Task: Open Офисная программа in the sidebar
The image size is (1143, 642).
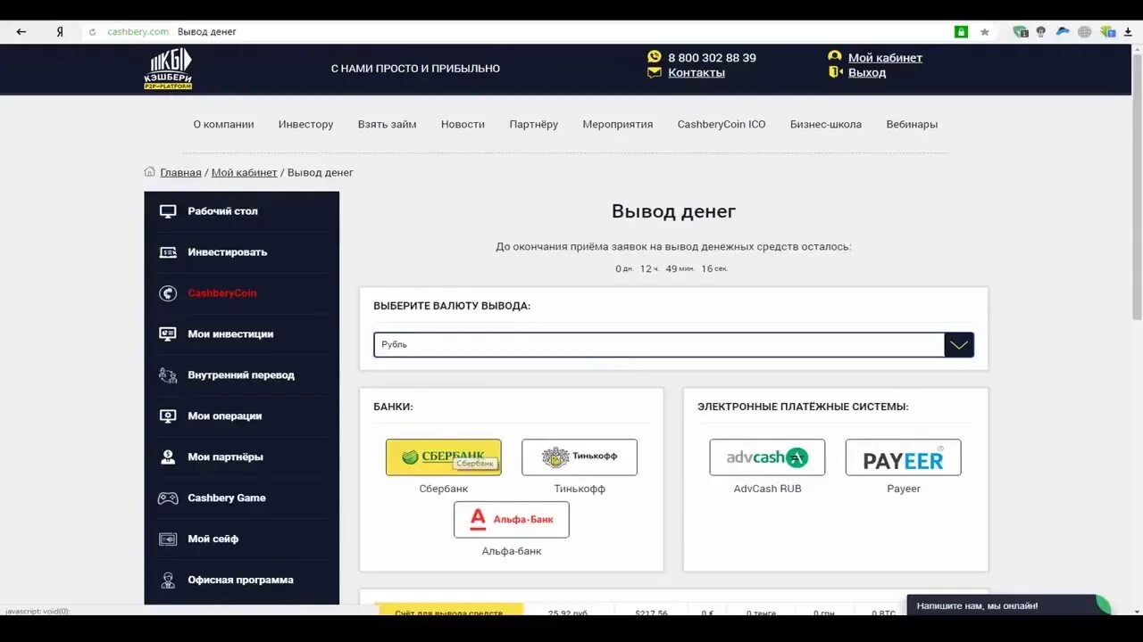Action: pyautogui.click(x=241, y=580)
